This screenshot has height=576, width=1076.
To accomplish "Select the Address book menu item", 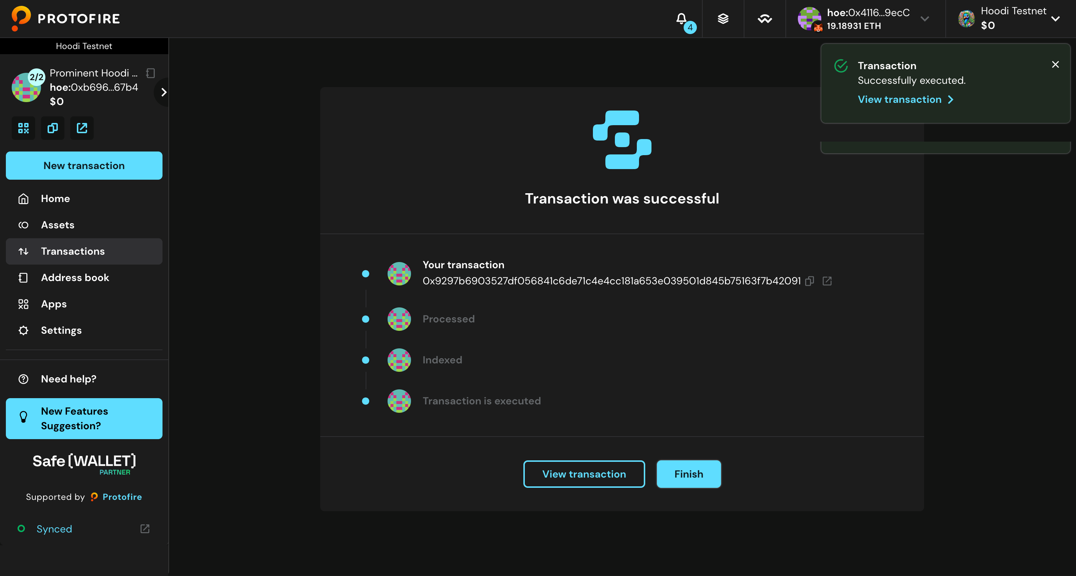I will coord(75,277).
